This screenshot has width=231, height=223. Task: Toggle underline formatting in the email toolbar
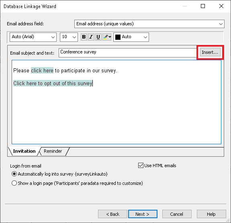(98, 37)
